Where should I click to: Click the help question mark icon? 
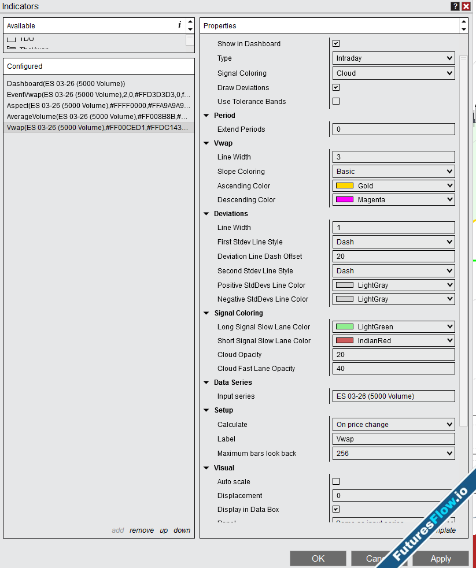click(455, 6)
